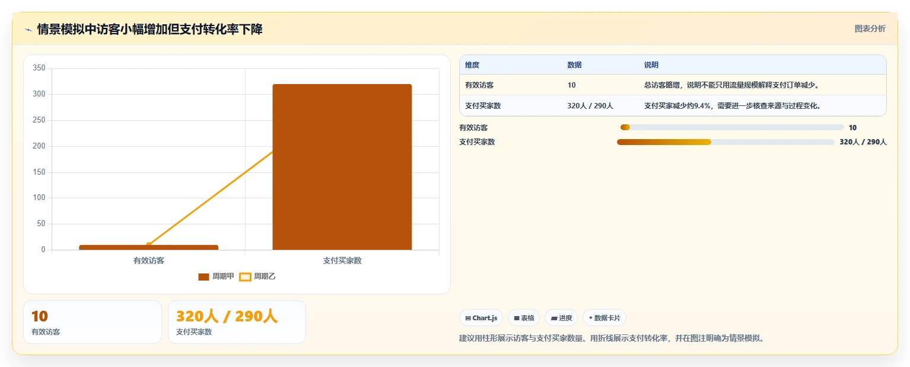
Task: Click the 周期甲 brown legend swatch
Action: (203, 276)
